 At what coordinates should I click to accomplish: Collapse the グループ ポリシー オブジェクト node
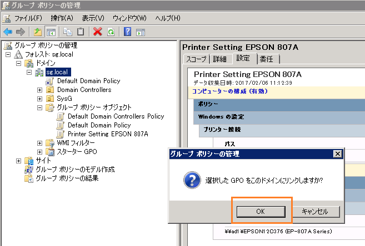tap(40, 107)
